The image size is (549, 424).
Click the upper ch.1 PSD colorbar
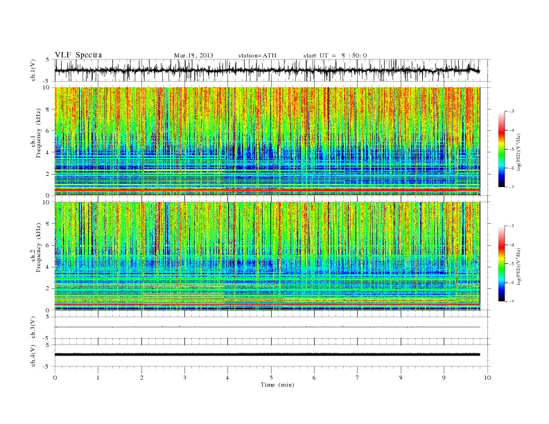pyautogui.click(x=501, y=149)
